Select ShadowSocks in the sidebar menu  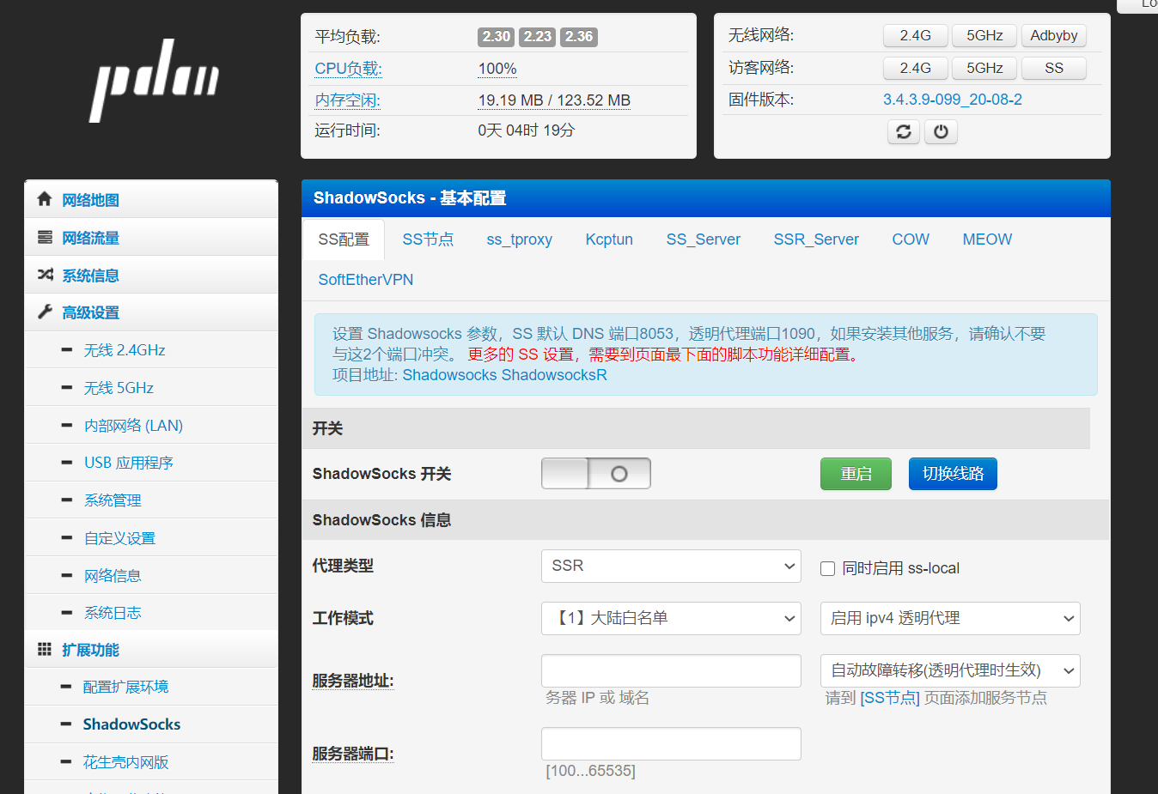[131, 724]
